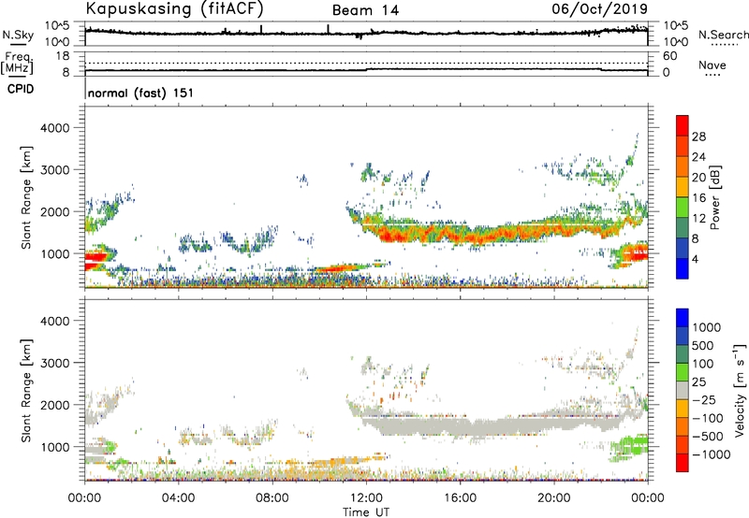This screenshot has width=749, height=518.
Task: Click the 'Slant Range [km]' label of the power panel
Action: (x=26, y=197)
